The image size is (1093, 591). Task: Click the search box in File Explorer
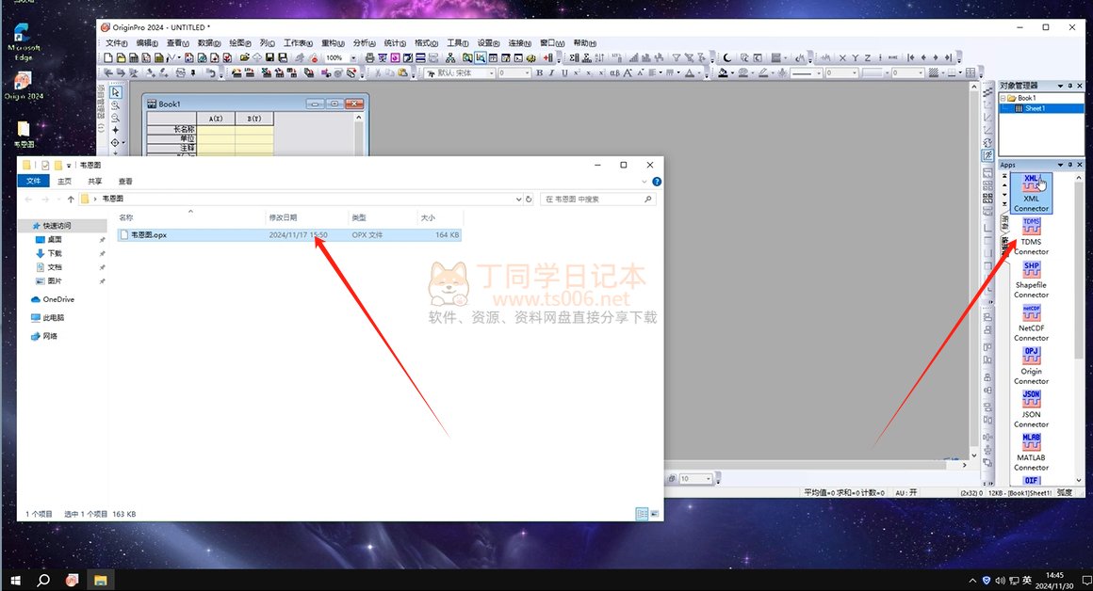point(598,200)
